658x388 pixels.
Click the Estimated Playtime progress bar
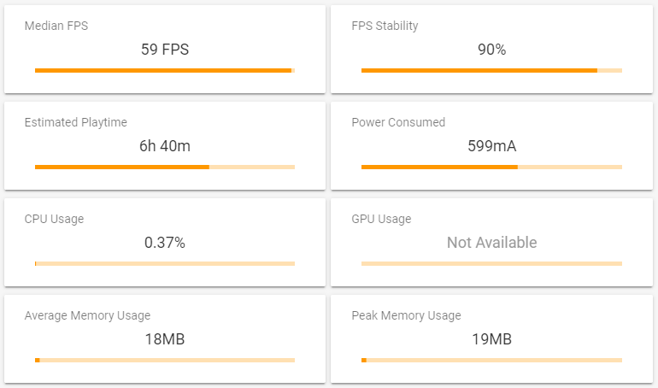[165, 167]
